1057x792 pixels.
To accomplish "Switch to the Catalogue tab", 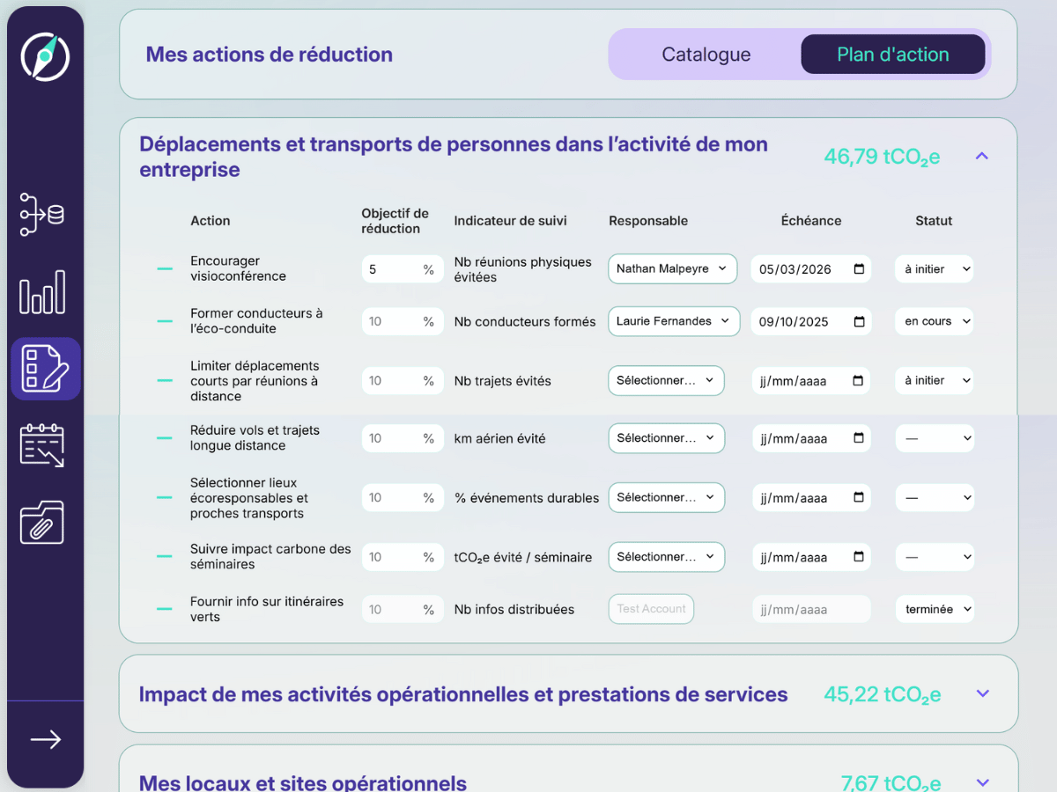I will click(x=706, y=54).
